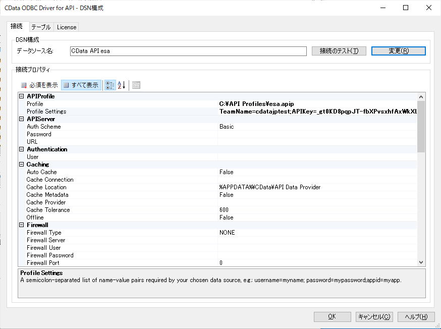
Task: Click the property grid scroll down arrow
Action: (x=421, y=262)
